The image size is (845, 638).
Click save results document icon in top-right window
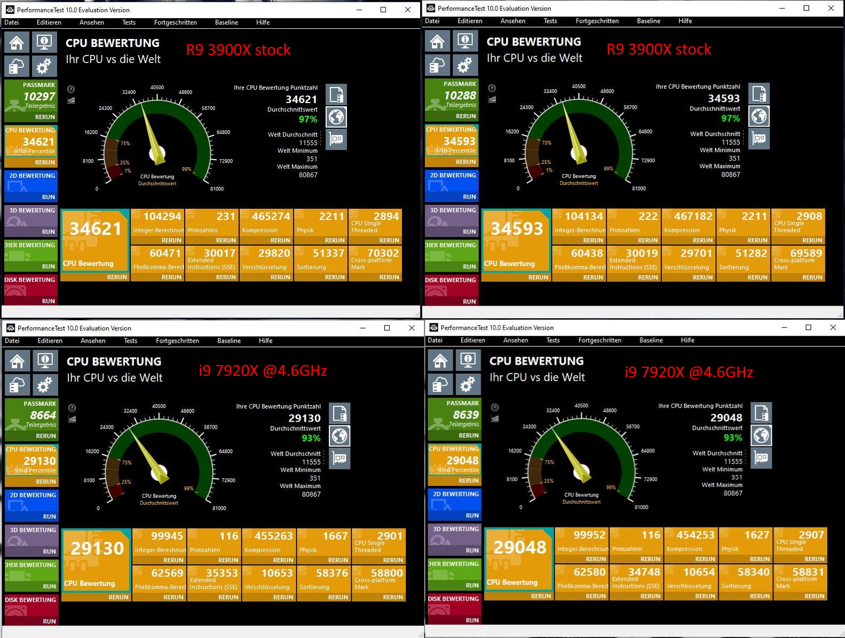(x=759, y=93)
